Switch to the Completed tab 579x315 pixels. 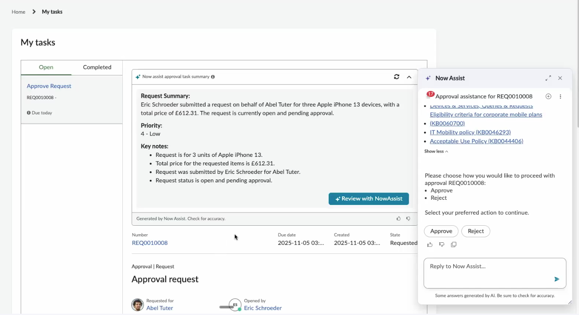tap(97, 67)
